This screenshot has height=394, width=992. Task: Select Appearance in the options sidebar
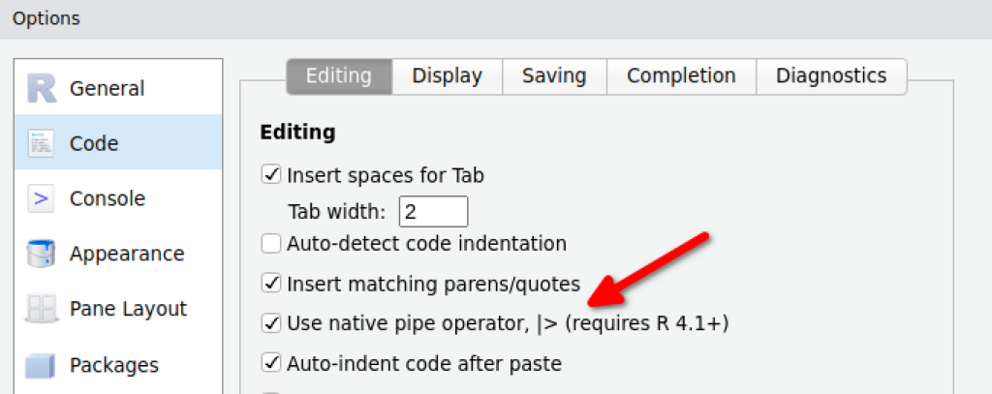(x=127, y=255)
